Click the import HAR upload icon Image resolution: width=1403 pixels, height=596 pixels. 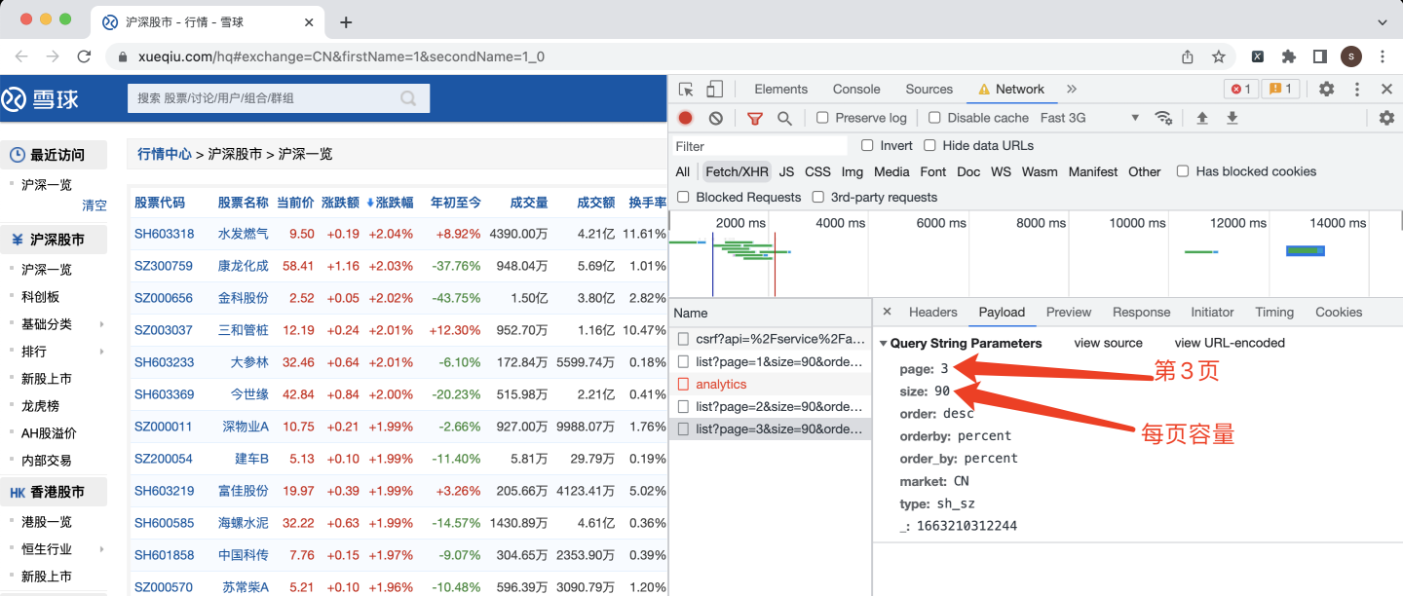point(1202,118)
